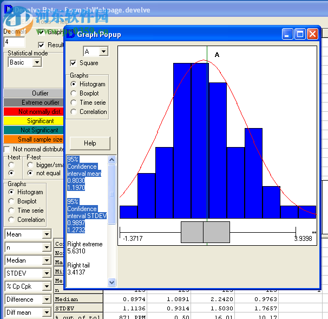Click the gray boxplot box under histogram
Viewport: 328px width, 319px height.
pyautogui.click(x=205, y=232)
